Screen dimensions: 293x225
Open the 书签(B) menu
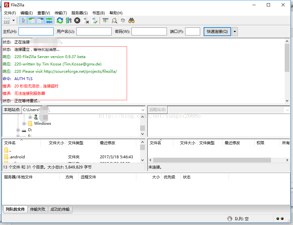[x=99, y=13]
